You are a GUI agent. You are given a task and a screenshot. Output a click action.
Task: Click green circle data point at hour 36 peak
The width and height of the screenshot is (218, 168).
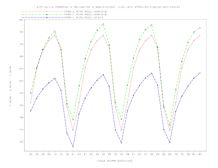coord(103,24)
